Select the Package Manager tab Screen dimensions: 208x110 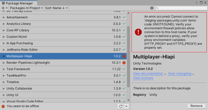point(18,3)
